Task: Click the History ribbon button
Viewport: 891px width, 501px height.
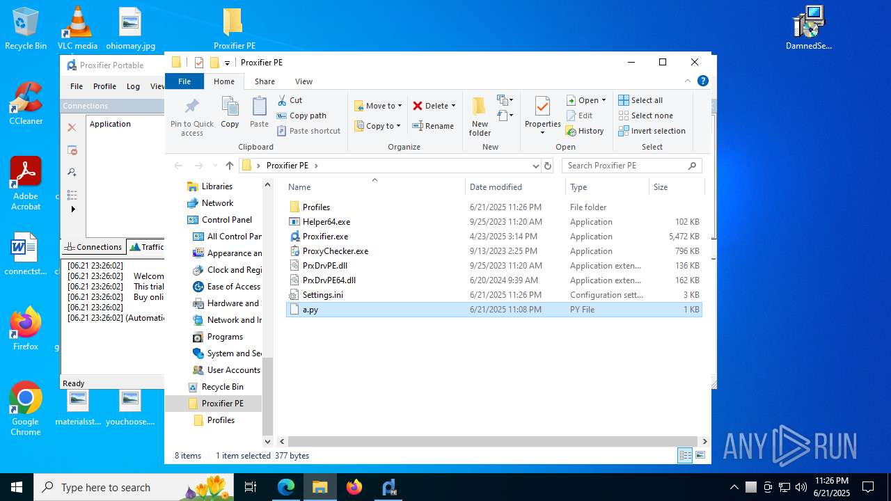Action: coord(585,131)
